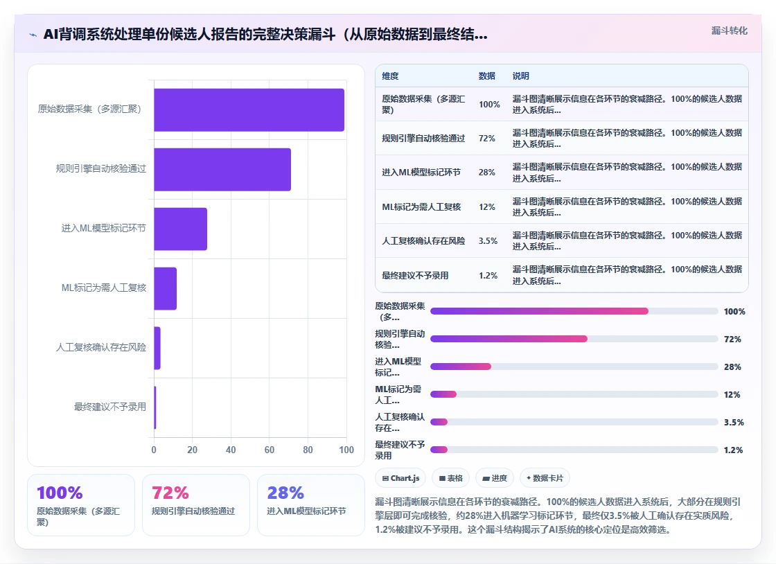Click the X-axis tick label 60
The width and height of the screenshot is (776, 564).
(270, 450)
